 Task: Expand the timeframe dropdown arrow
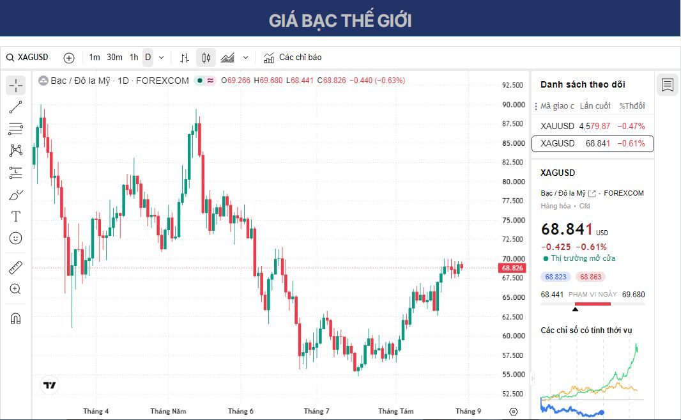162,58
